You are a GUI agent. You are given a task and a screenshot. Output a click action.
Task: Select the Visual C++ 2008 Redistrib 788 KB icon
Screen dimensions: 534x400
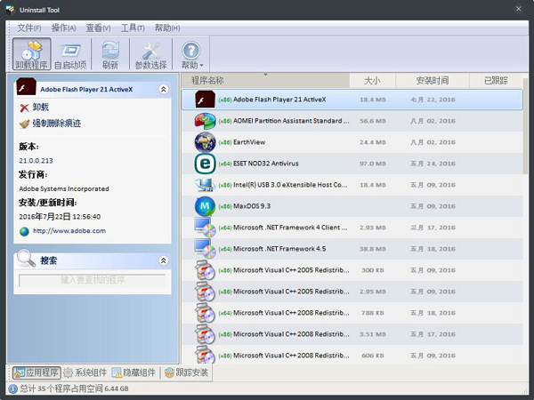[x=205, y=313]
